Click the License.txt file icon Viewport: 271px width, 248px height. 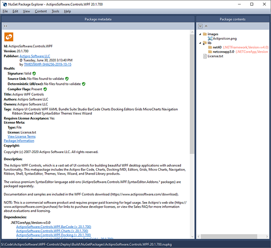(205, 56)
